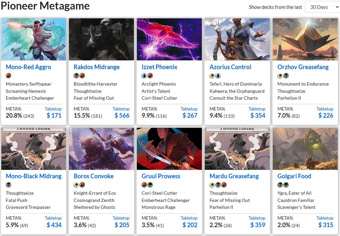Screen dimensions: 340x236
Task: Click the red mana icon under Mono-Red Aggro
Action: [x=9, y=76]
